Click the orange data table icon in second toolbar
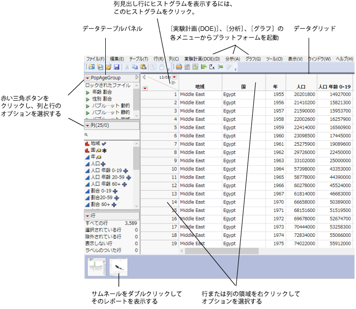 pos(179,67)
